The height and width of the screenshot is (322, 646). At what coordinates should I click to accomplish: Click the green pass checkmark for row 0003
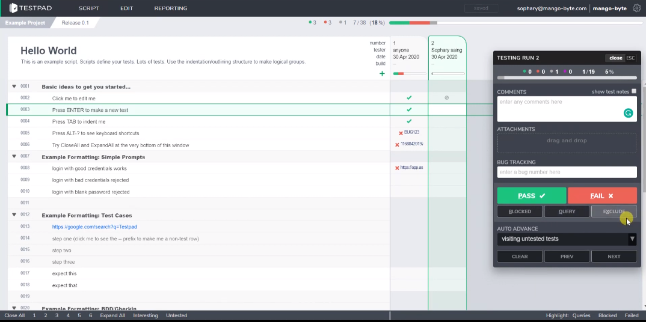(x=409, y=110)
